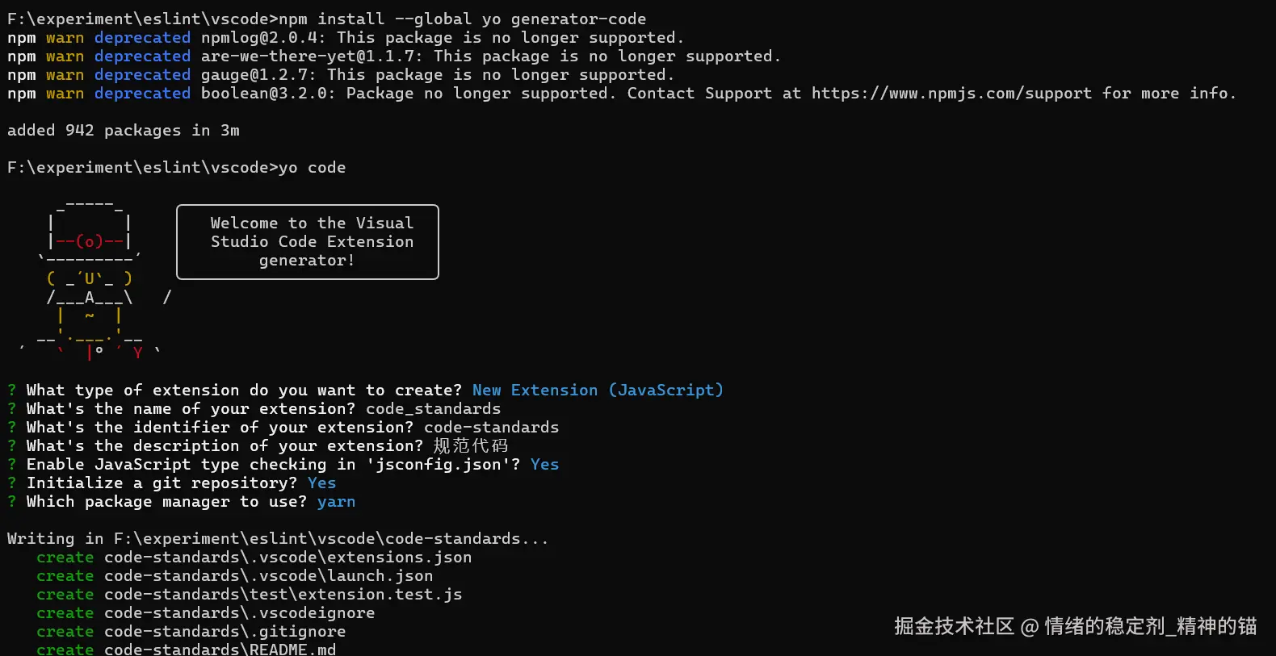Viewport: 1276px width, 656px height.
Task: Click the 'Writing in' output directory path
Action: [329, 539]
